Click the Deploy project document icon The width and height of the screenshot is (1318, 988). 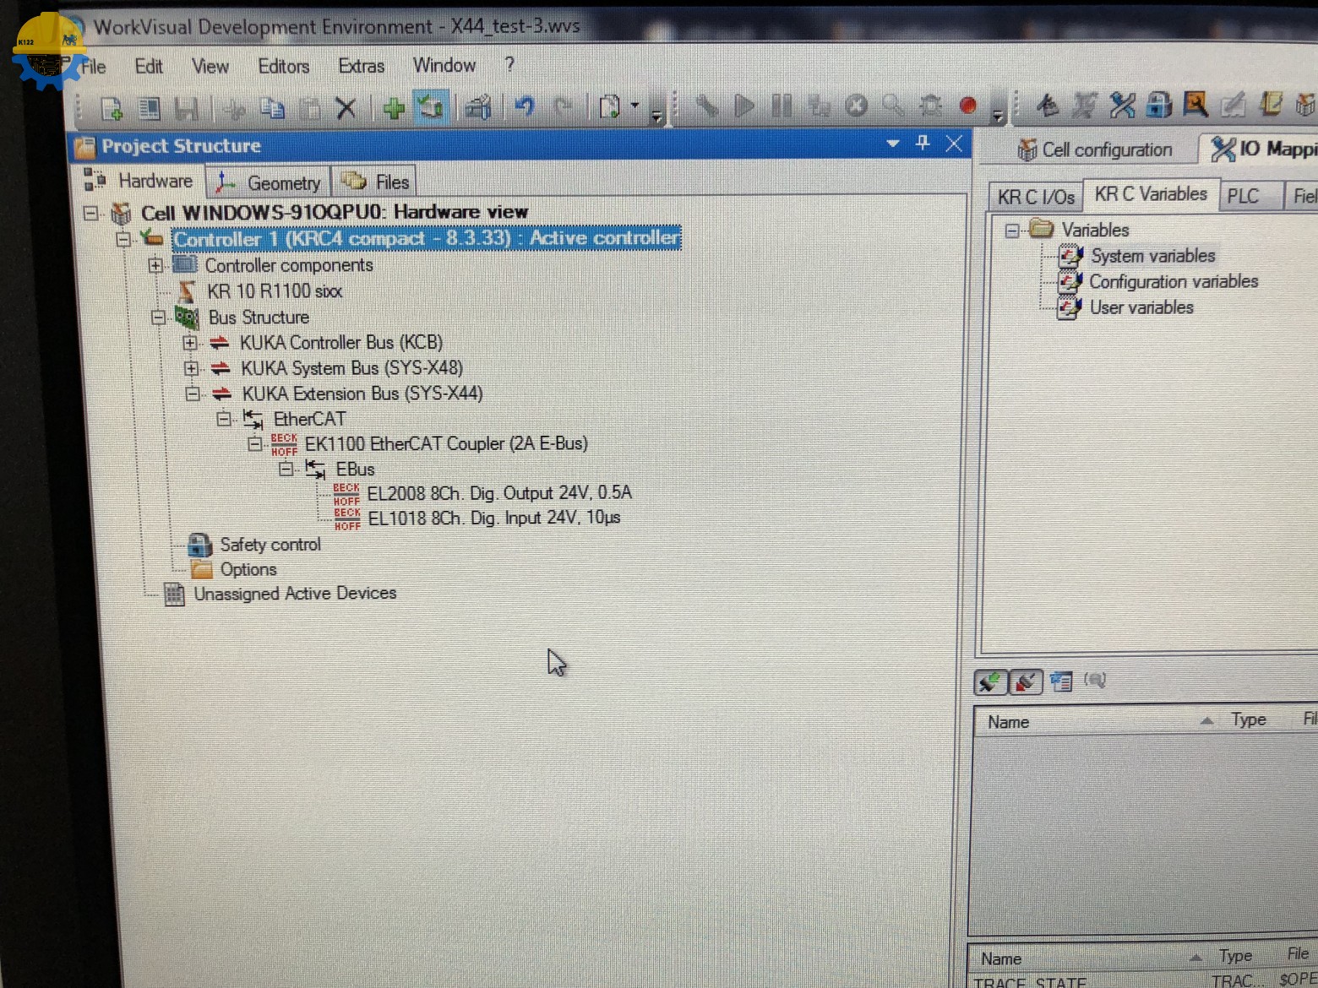coord(609,107)
